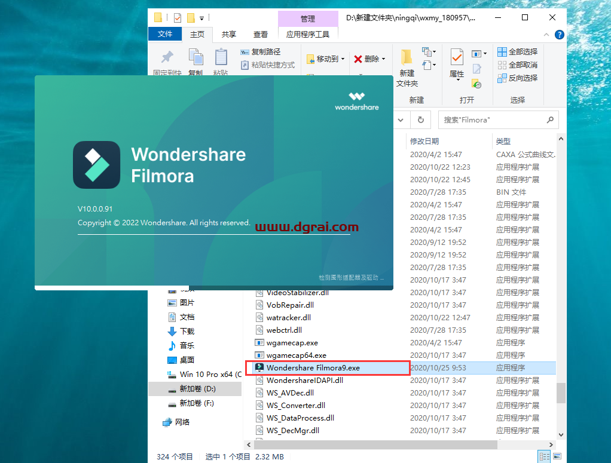The height and width of the screenshot is (463, 611).
Task: Click 全部取消 (select none)
Action: (x=518, y=65)
